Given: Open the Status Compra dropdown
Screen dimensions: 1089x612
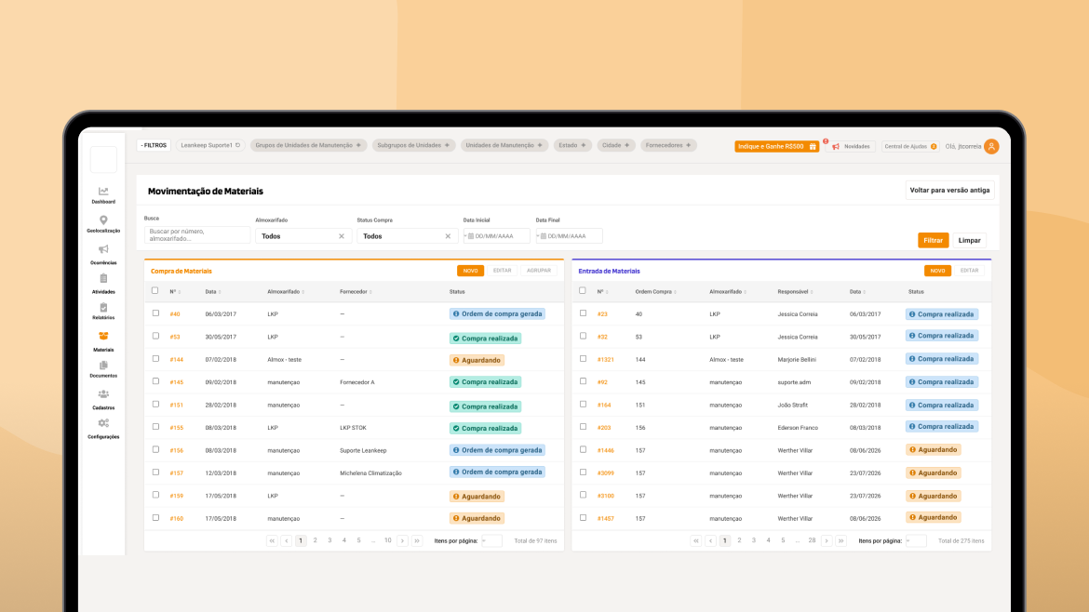Looking at the screenshot, I should tap(407, 236).
